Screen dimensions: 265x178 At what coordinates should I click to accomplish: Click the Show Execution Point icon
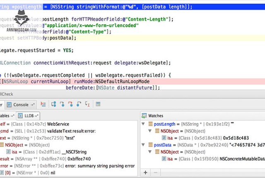point(43,104)
